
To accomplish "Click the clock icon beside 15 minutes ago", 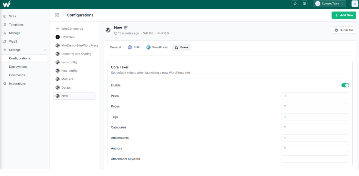I will [x=116, y=33].
